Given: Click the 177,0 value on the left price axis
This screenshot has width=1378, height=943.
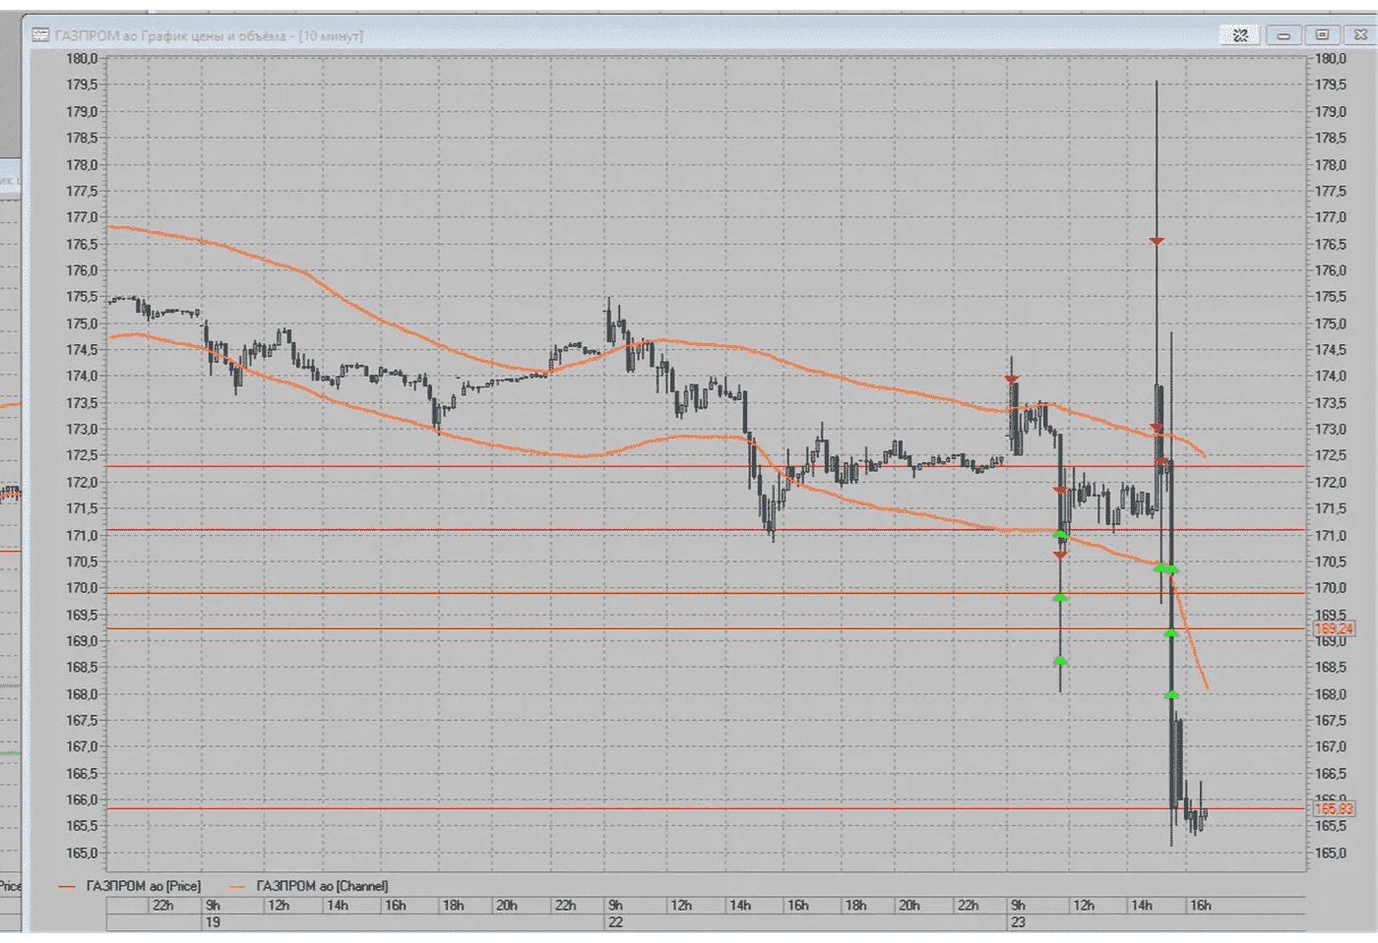Looking at the screenshot, I should 82,217.
